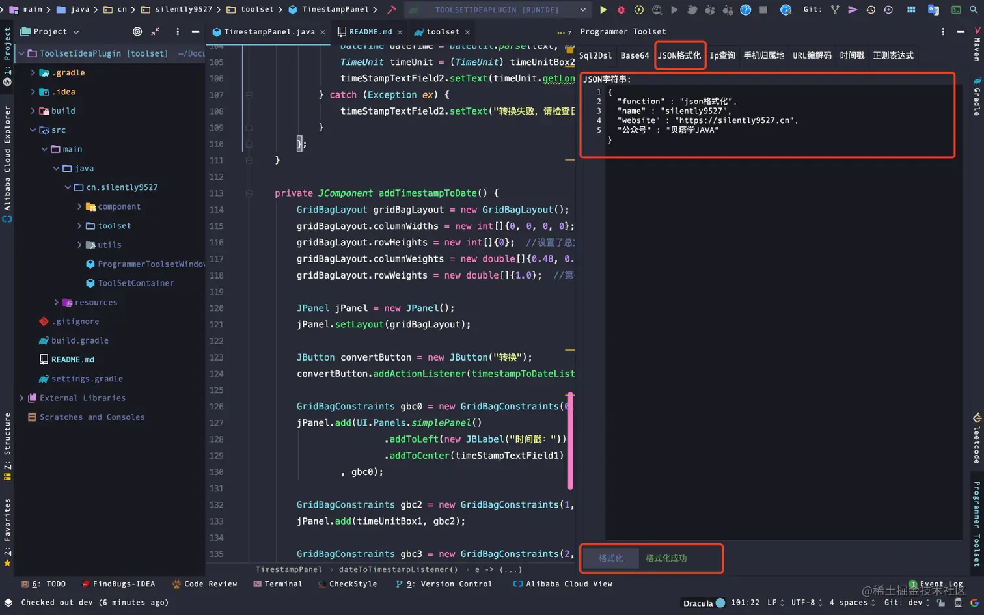Switch to the Sql2Dsl tab
Image resolution: width=984 pixels, height=615 pixels.
tap(595, 56)
